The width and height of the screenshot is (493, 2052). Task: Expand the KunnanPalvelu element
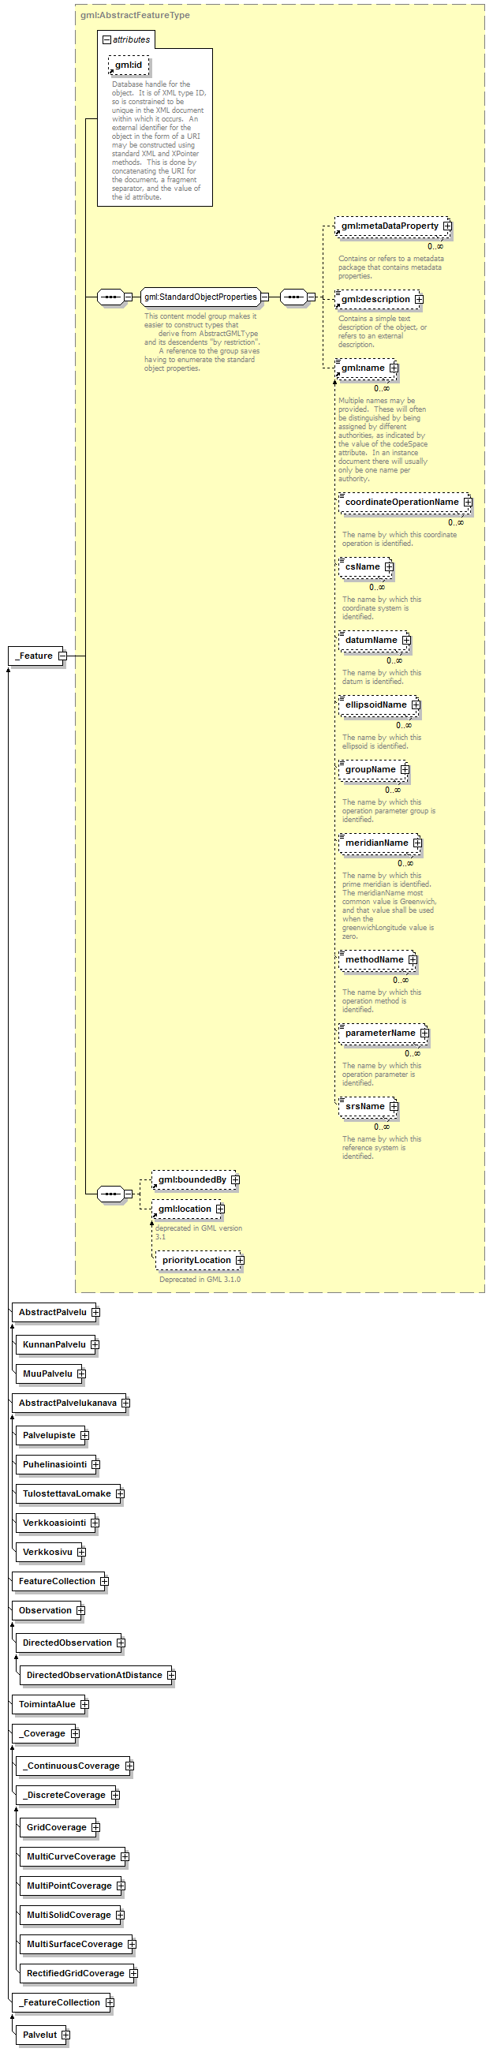[x=95, y=1344]
